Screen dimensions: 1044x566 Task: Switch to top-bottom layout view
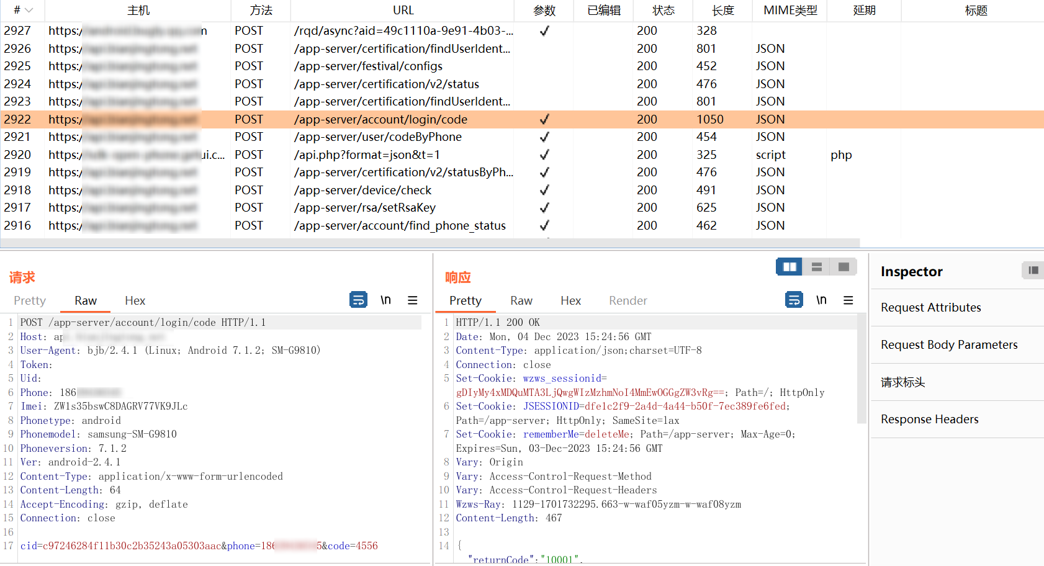click(817, 267)
